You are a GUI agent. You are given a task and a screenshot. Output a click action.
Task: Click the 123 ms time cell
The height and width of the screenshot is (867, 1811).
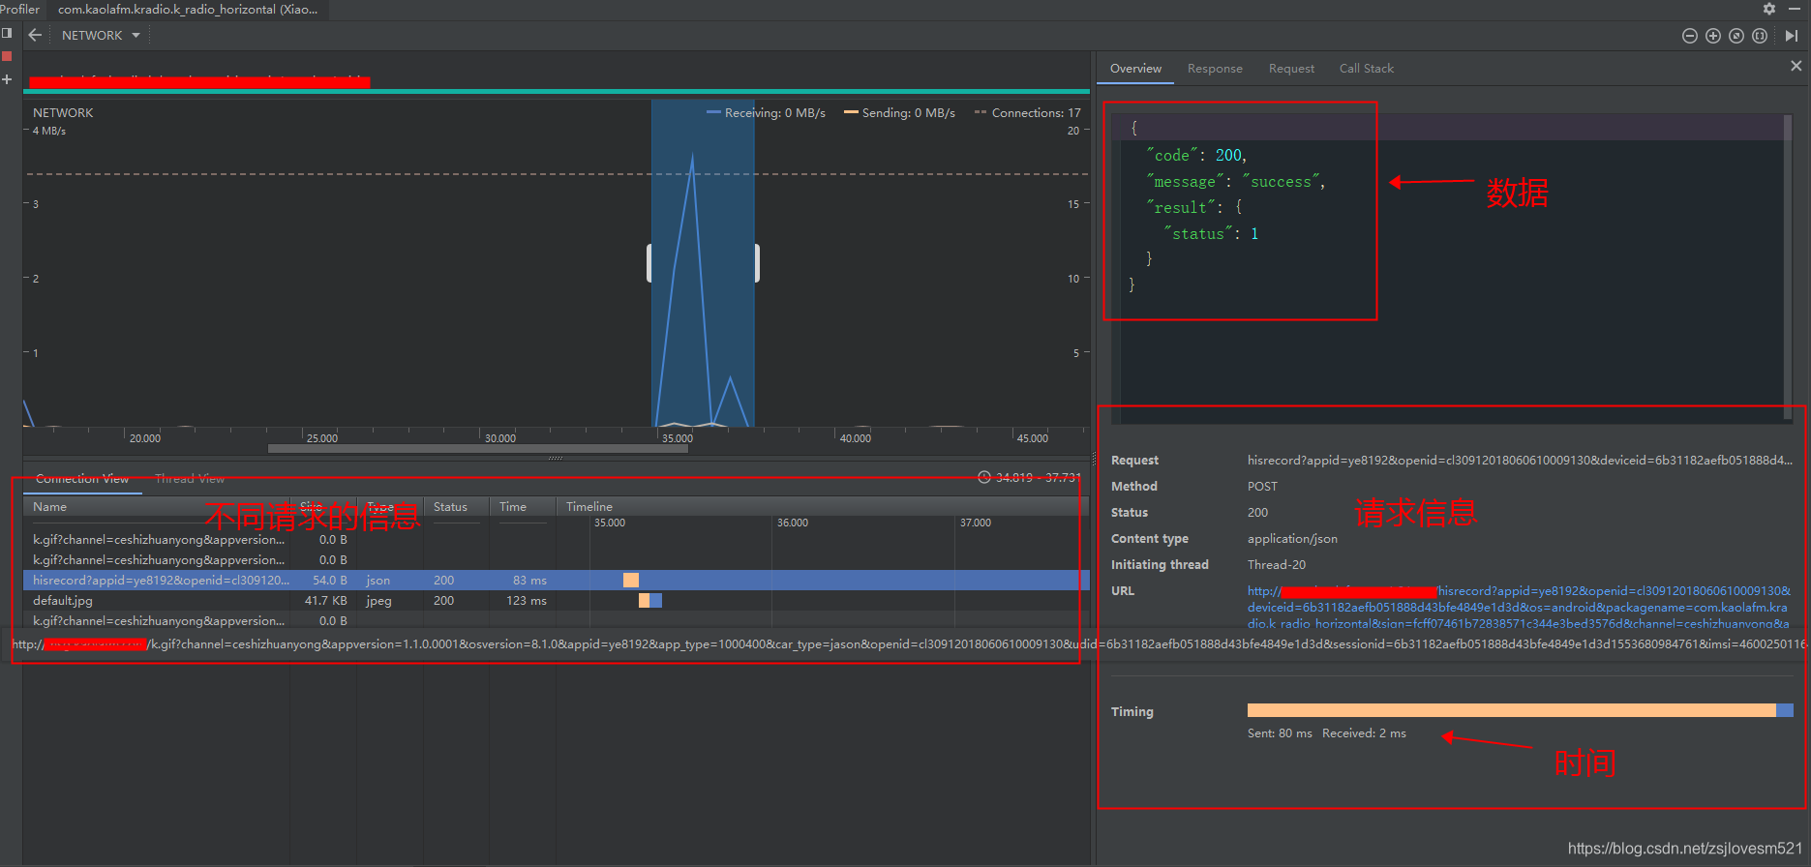526,601
